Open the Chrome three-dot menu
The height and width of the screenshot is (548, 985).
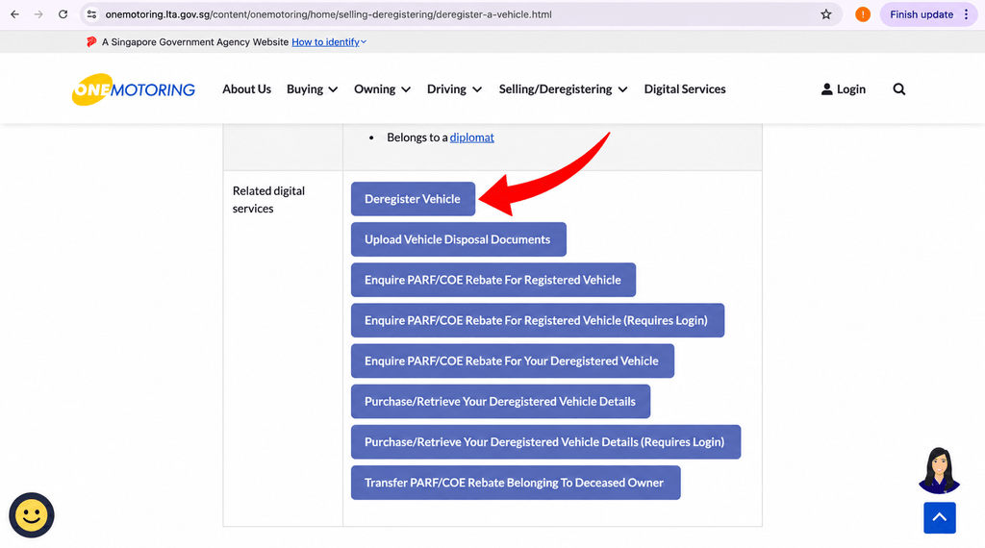tap(966, 14)
